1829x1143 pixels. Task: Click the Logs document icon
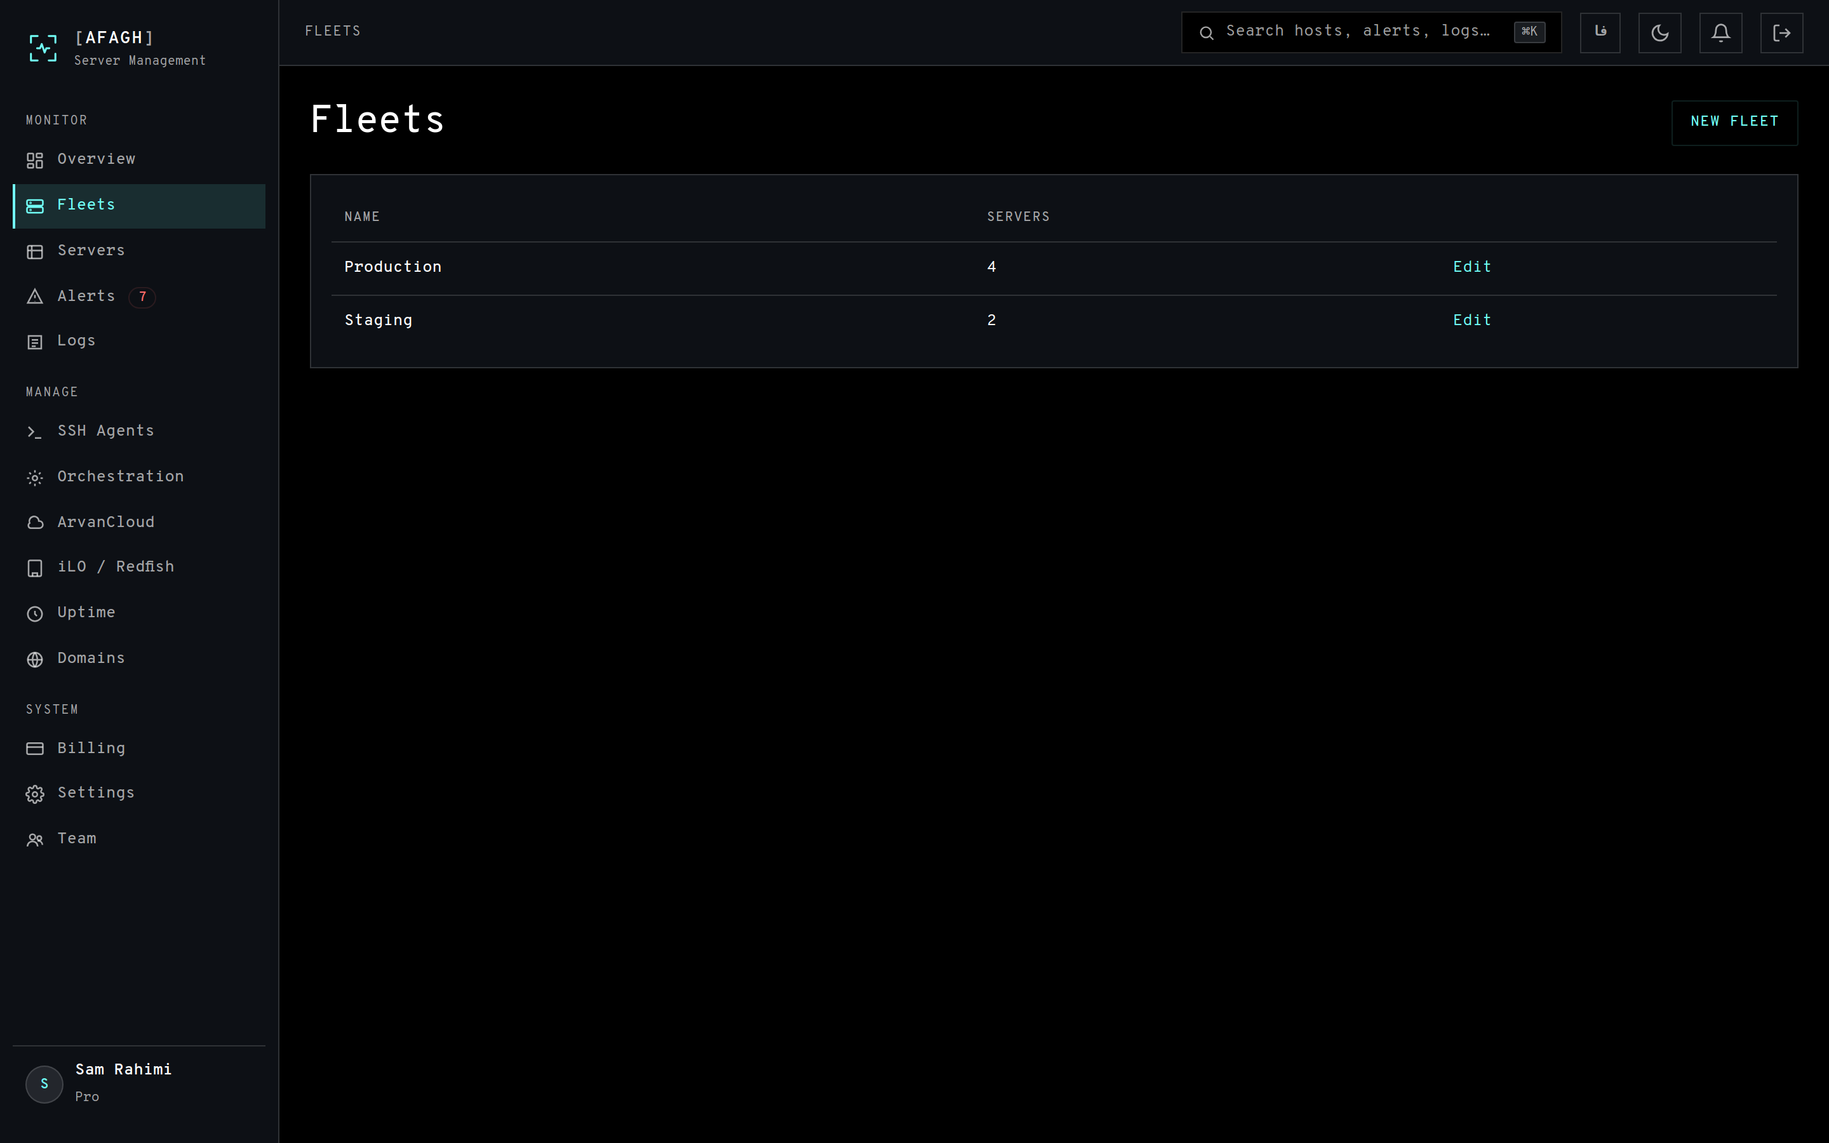(x=35, y=342)
